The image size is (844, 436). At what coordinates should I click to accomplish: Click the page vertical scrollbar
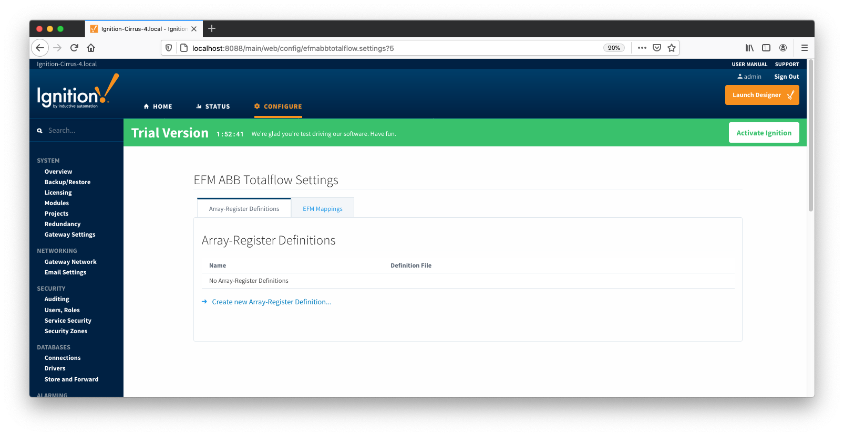[811, 136]
